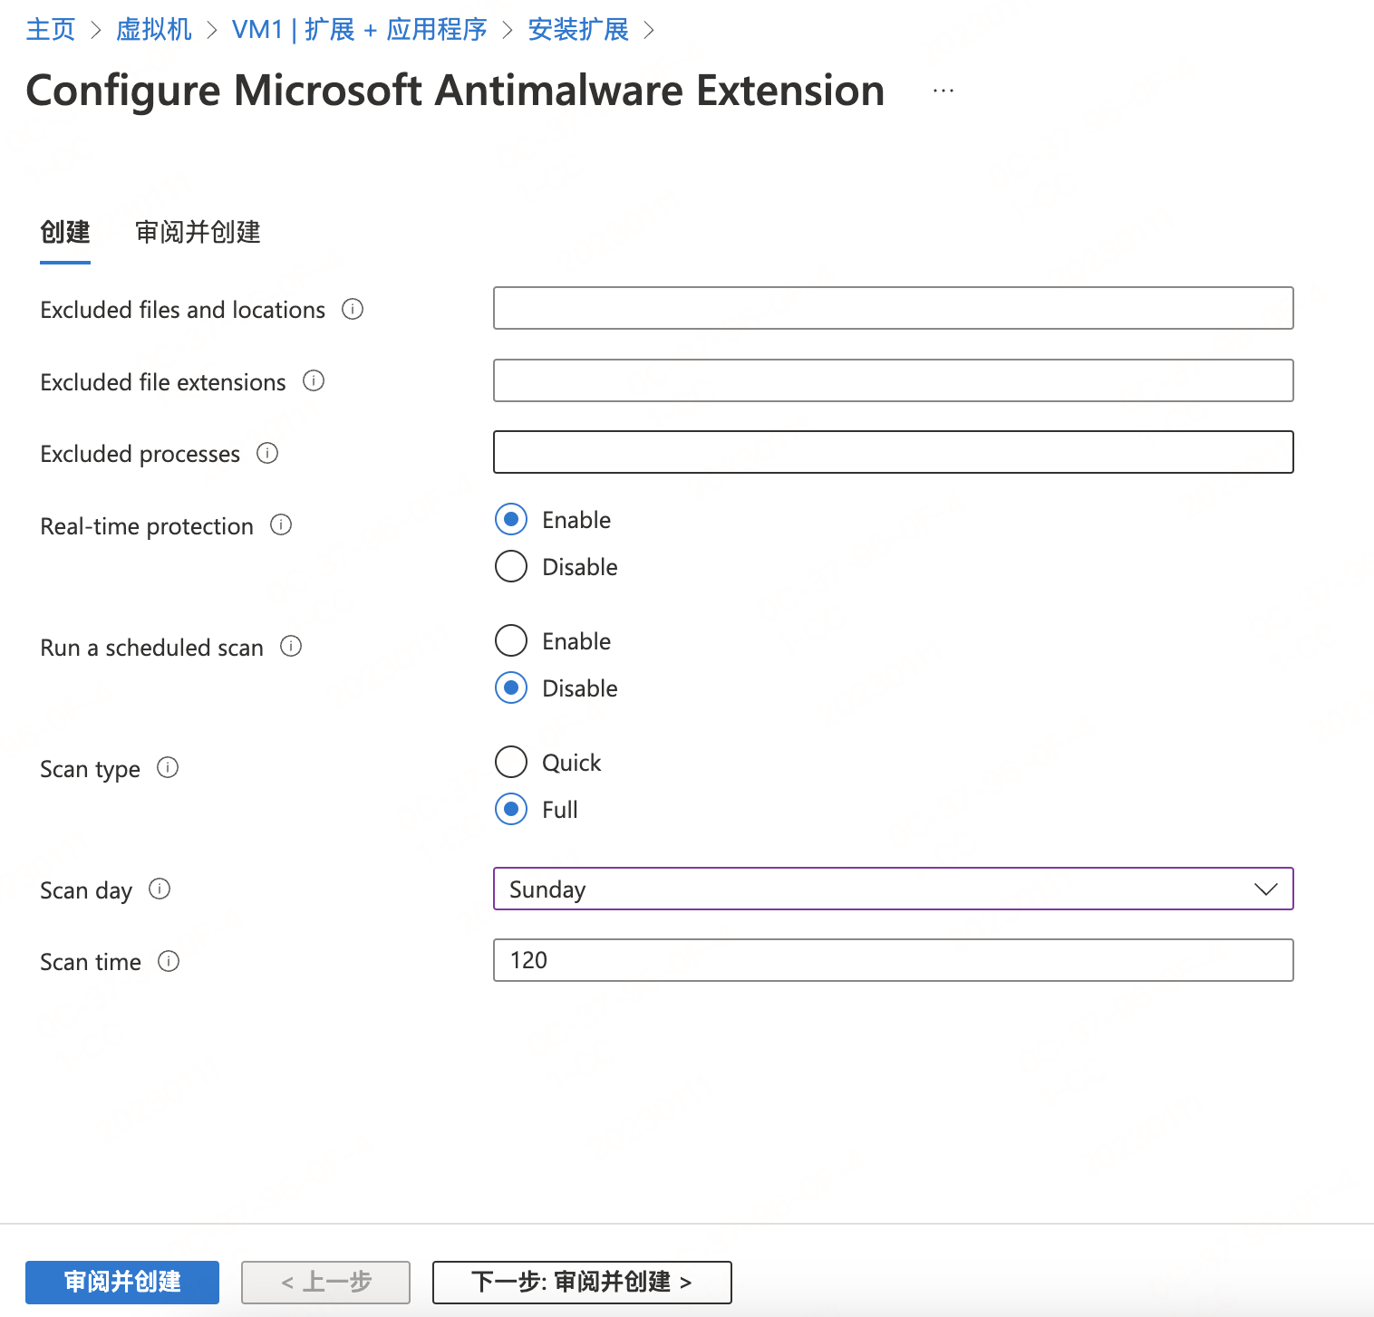Focus the Excluded files and locations field
Image resolution: width=1374 pixels, height=1317 pixels.
pyautogui.click(x=893, y=308)
